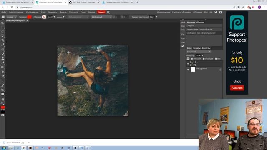267x150 pixels.
Task: Select the Eraser tool
Action: [x=3, y=63]
